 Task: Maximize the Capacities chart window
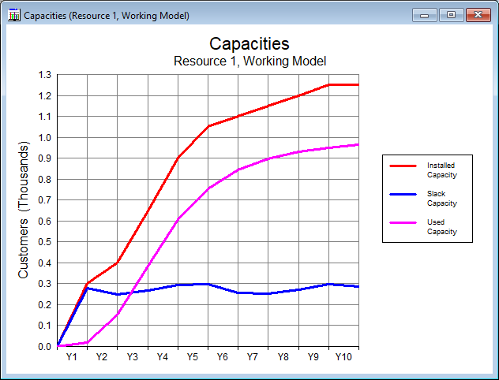pos(451,15)
